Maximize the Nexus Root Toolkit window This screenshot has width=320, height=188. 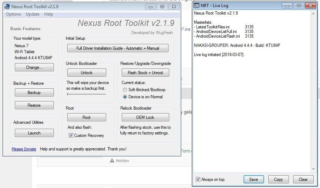coord(162,7)
